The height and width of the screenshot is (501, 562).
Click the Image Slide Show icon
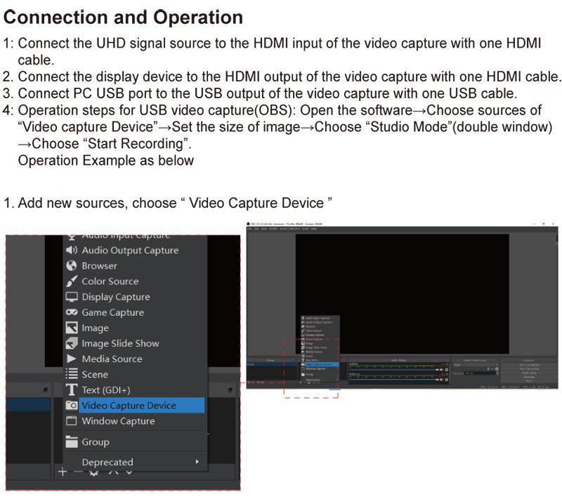tap(71, 343)
